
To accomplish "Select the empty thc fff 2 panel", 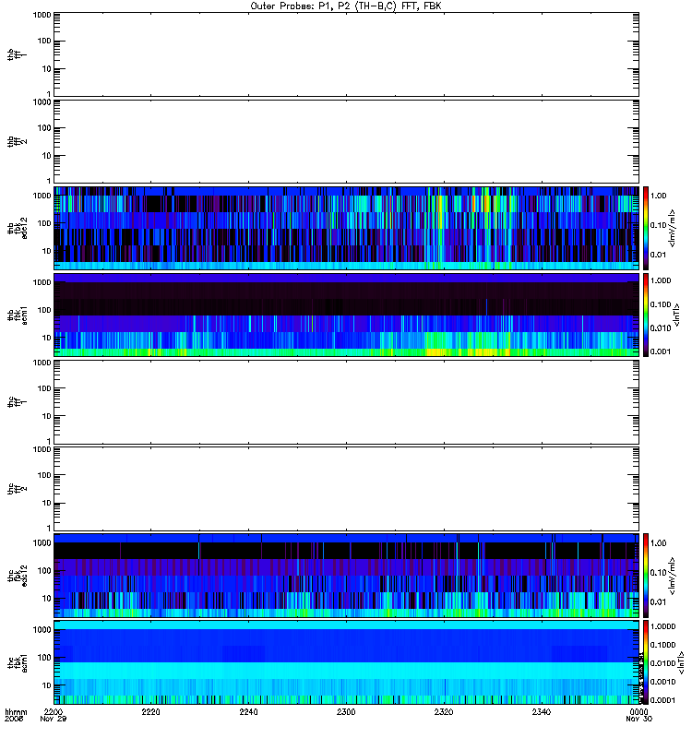I will coord(347,489).
